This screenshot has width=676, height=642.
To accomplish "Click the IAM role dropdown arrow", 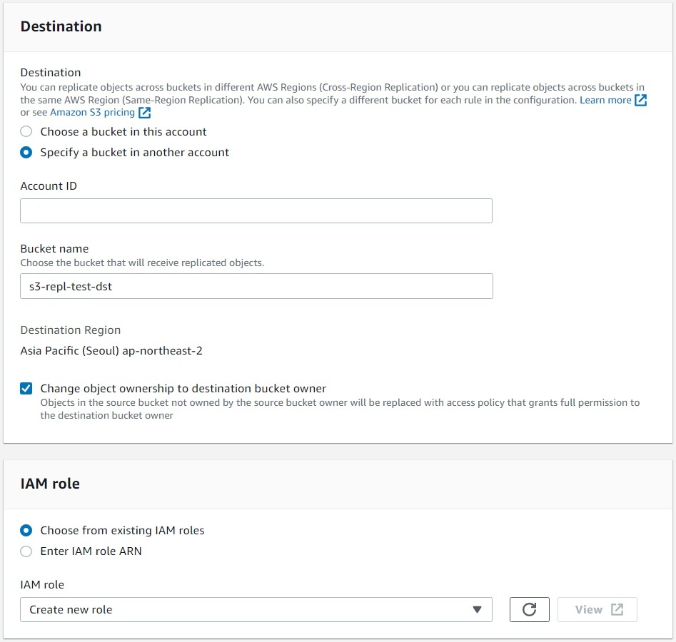I will click(478, 610).
